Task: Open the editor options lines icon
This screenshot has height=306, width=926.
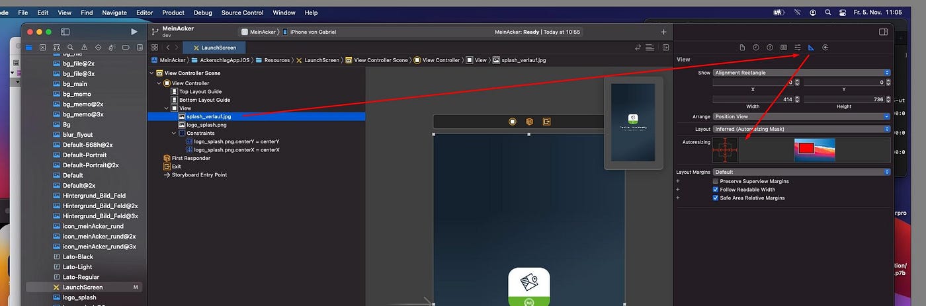Action: pos(650,48)
